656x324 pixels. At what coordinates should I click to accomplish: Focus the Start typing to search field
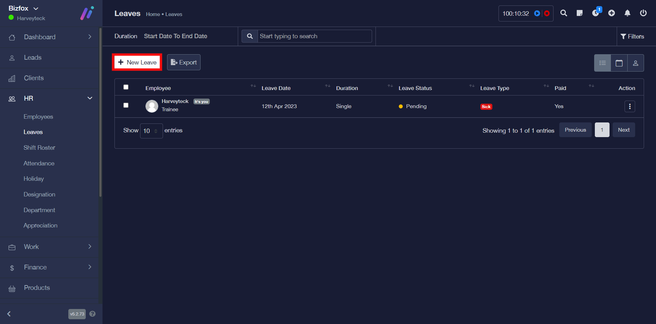pos(314,36)
